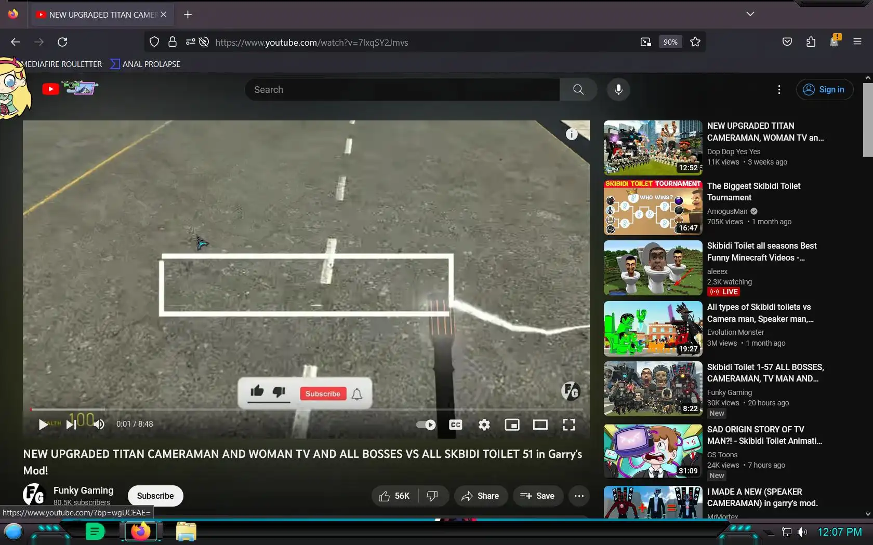Start voice search with the microphone
The height and width of the screenshot is (545, 873).
pos(618,90)
